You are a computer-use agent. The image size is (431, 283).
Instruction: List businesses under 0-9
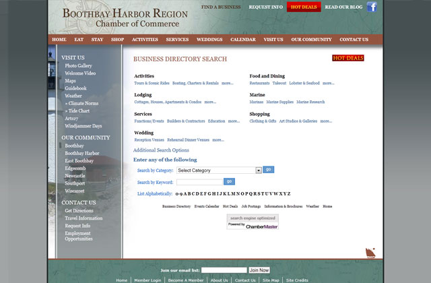coord(179,194)
